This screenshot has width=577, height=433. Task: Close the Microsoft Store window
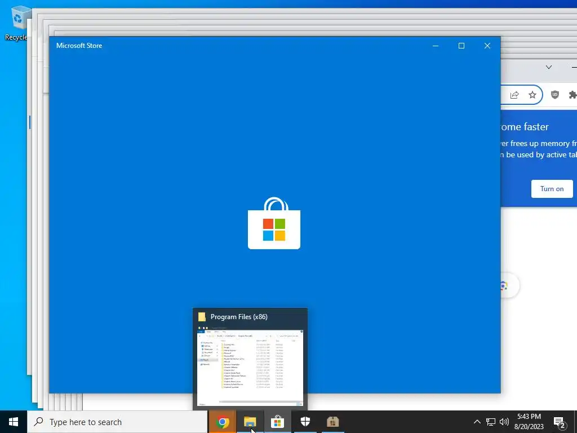(x=487, y=46)
